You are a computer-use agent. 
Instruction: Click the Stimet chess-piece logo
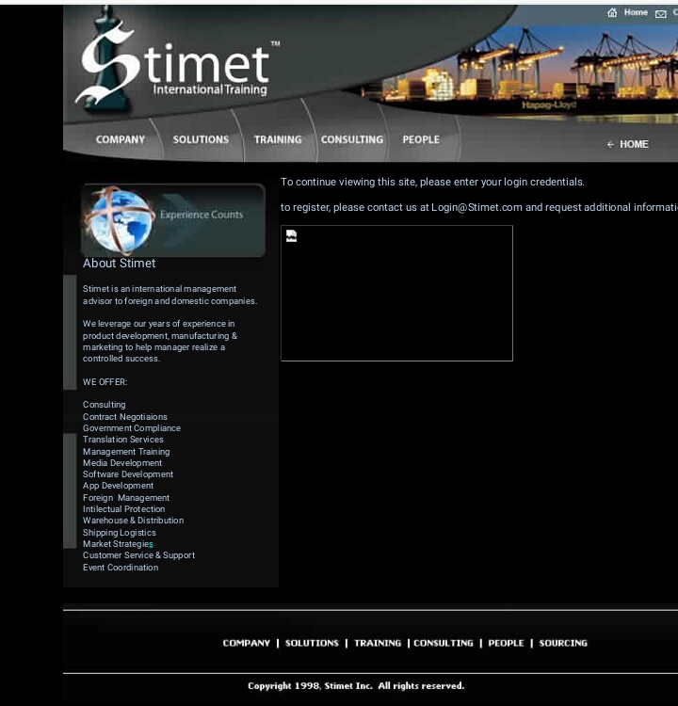[x=176, y=62]
